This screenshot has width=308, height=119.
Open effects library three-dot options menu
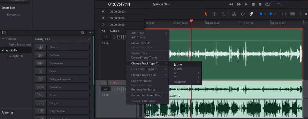pos(91,33)
